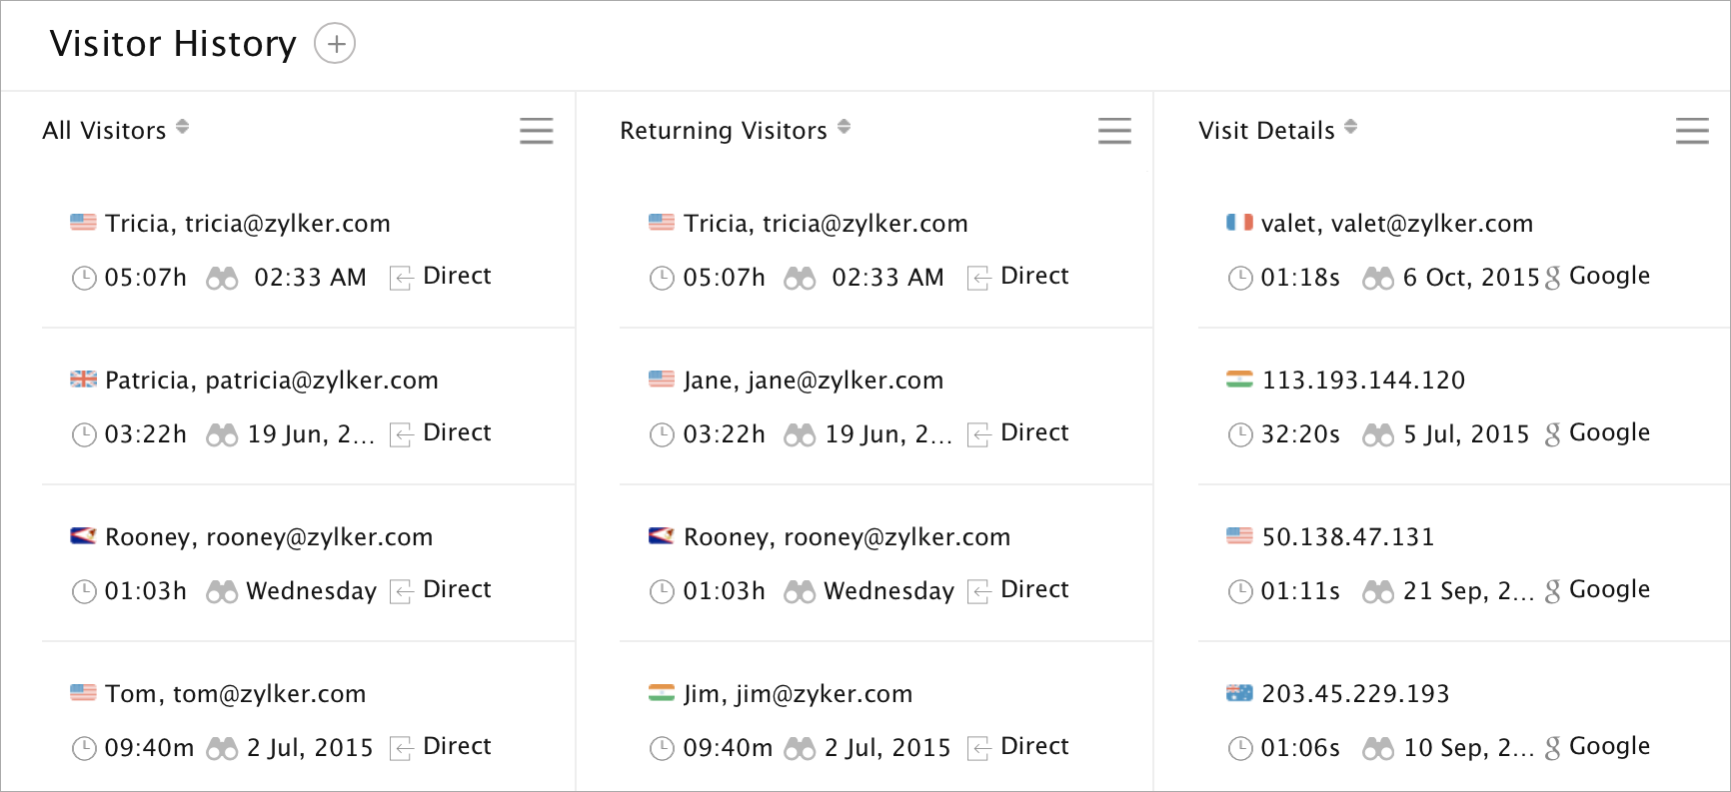Click the Google referrer in valet's row
This screenshot has width=1731, height=792.
point(1609,276)
